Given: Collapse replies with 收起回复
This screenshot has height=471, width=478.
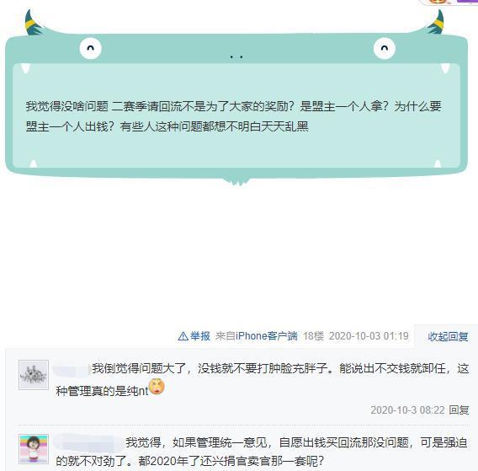Looking at the screenshot, I should tap(448, 336).
